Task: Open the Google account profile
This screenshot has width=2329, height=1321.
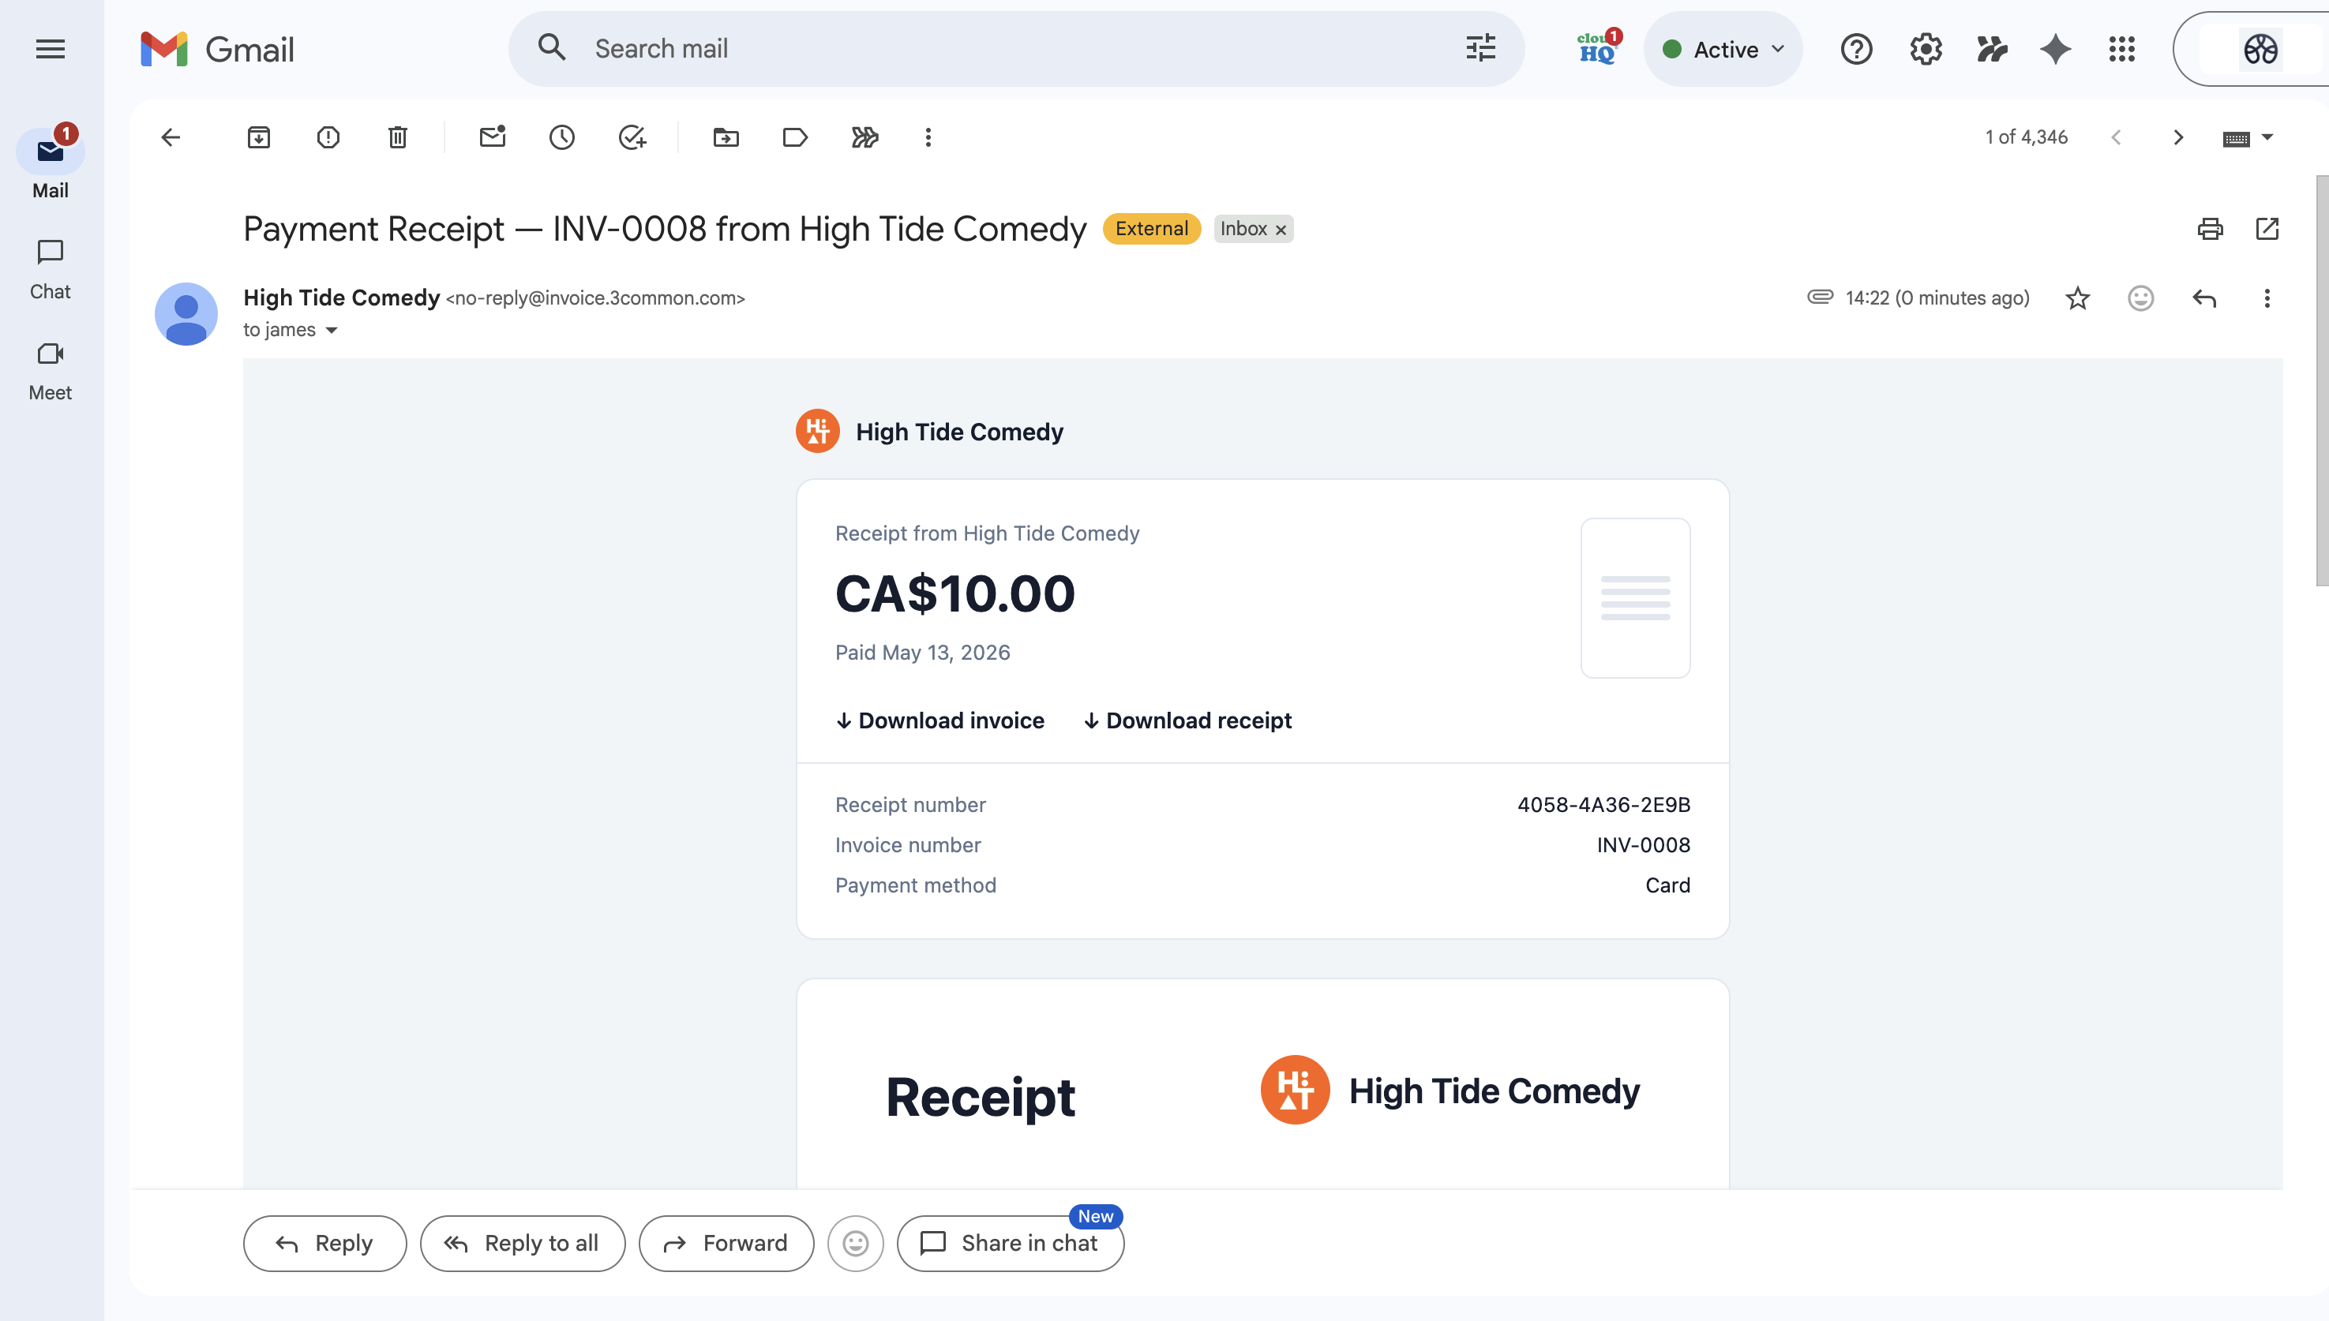Action: [2260, 49]
